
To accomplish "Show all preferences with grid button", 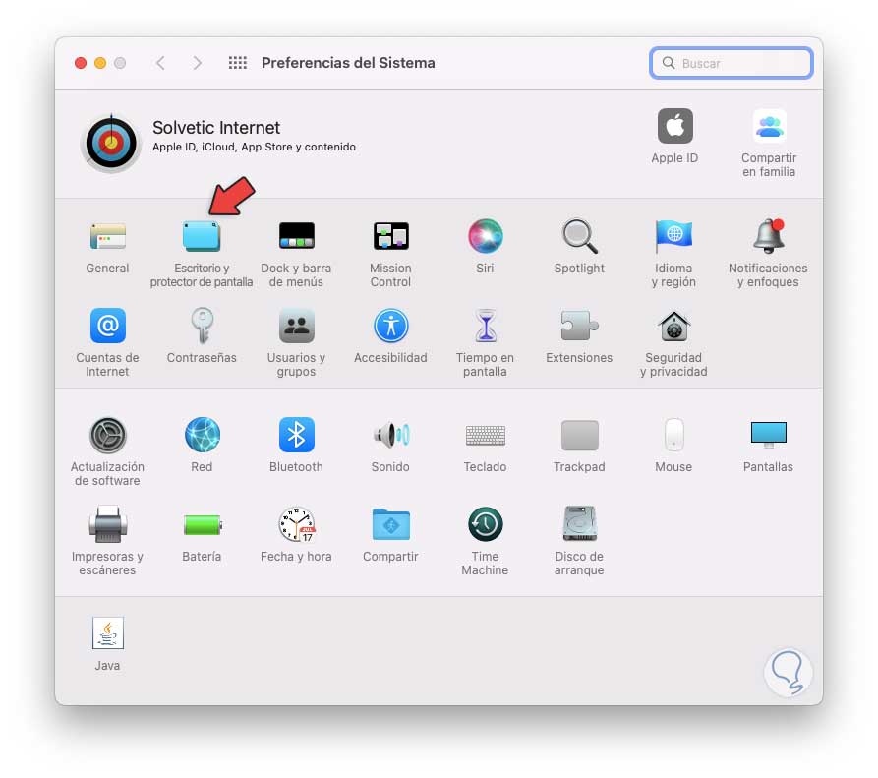I will (x=237, y=63).
